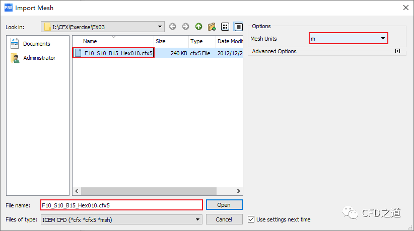Open the Documents shortcut in the sidebar
The width and height of the screenshot is (414, 231).
(x=30, y=44)
